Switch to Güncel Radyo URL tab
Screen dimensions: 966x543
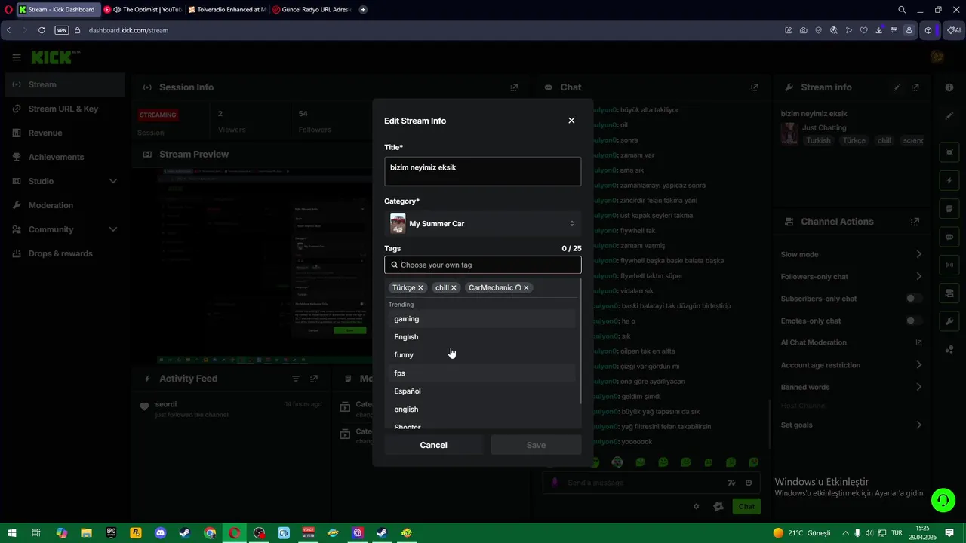[x=312, y=10]
